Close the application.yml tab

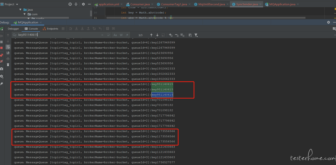tap(122, 4)
